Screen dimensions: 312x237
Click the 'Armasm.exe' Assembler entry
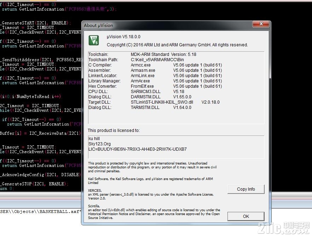(x=143, y=70)
